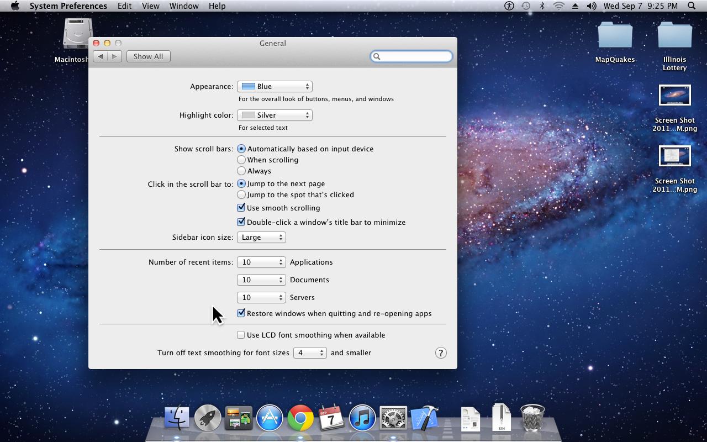Viewport: 707px width, 442px height.
Task: Click the Bluetooth menu bar icon
Action: (541, 6)
